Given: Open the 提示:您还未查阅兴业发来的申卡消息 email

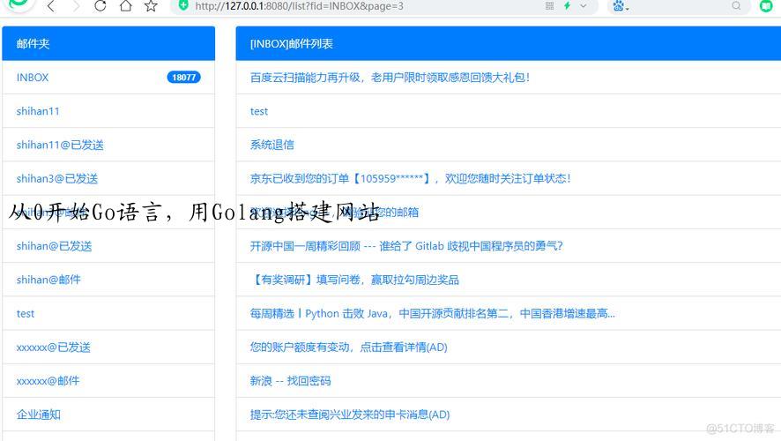Looking at the screenshot, I should tap(350, 415).
